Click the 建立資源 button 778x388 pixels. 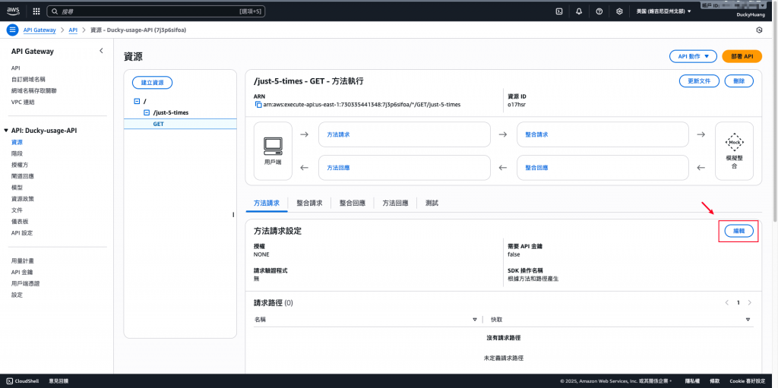[152, 82]
